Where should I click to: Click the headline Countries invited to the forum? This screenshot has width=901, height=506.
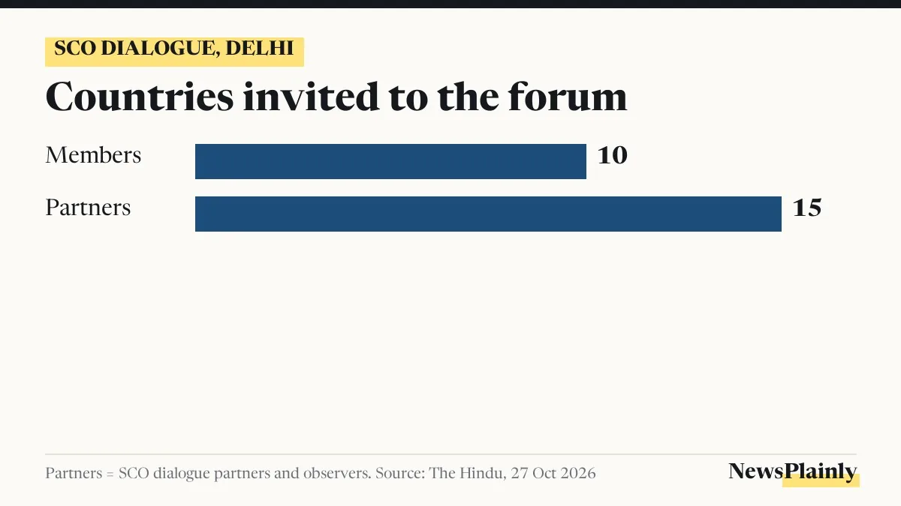pos(336,97)
